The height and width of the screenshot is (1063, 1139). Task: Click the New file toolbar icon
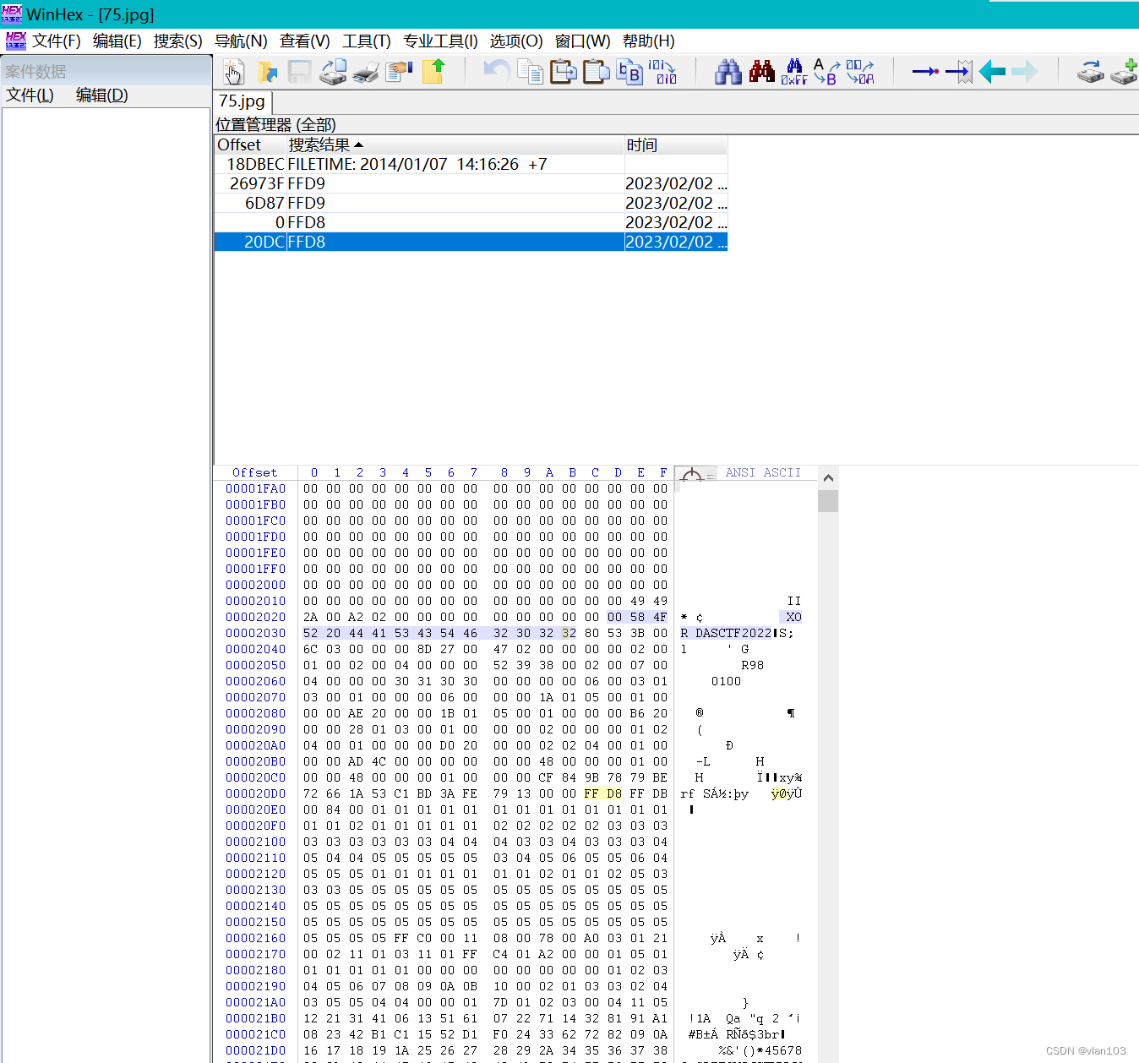click(234, 72)
